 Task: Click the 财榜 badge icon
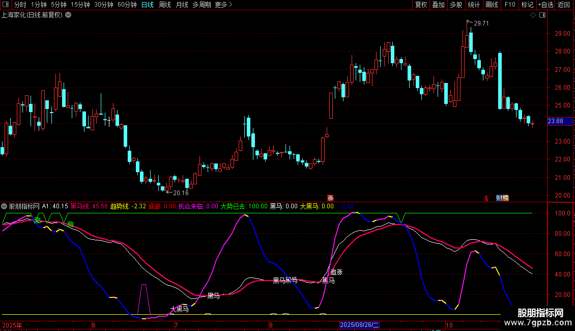click(x=502, y=198)
